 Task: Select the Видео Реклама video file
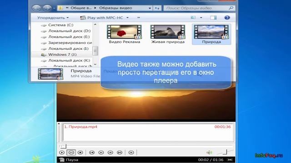(124, 34)
